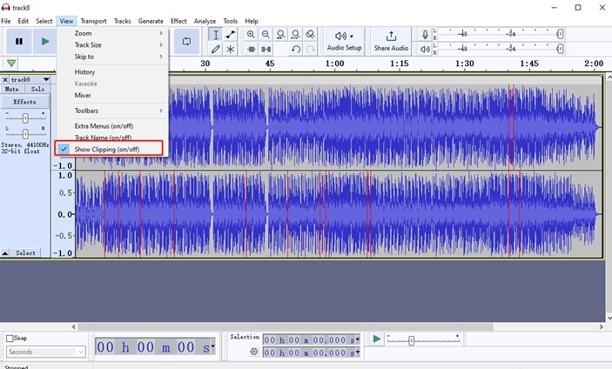The height and width of the screenshot is (369, 612).
Task: Open Audio Setup
Action: pyautogui.click(x=344, y=41)
